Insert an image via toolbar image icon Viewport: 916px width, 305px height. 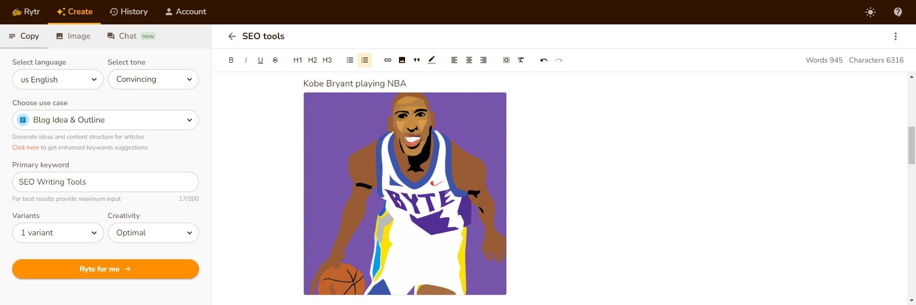(402, 60)
